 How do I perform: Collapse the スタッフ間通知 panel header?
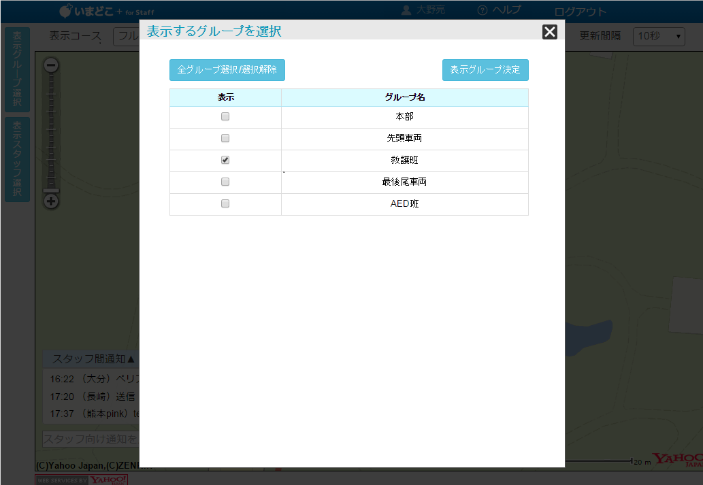click(x=92, y=358)
